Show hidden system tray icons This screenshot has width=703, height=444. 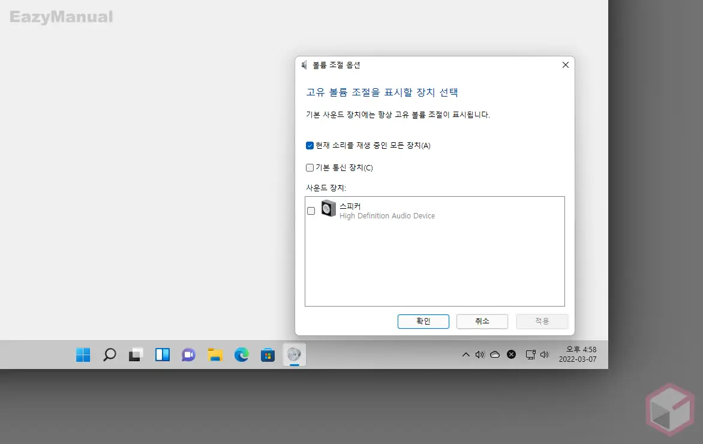point(466,355)
